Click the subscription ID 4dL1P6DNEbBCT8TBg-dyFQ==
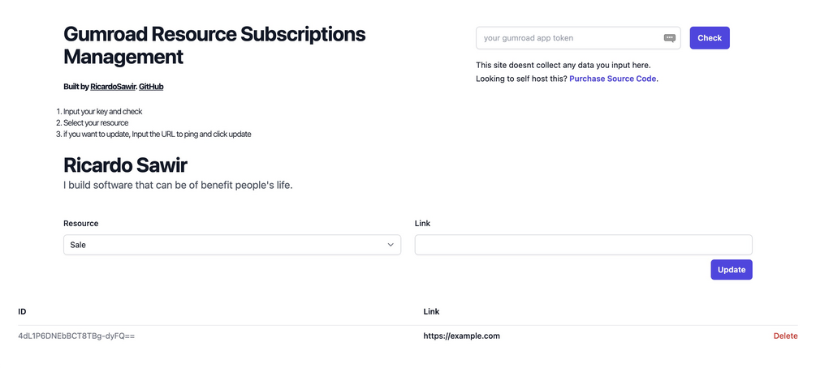816x368 pixels. click(76, 336)
